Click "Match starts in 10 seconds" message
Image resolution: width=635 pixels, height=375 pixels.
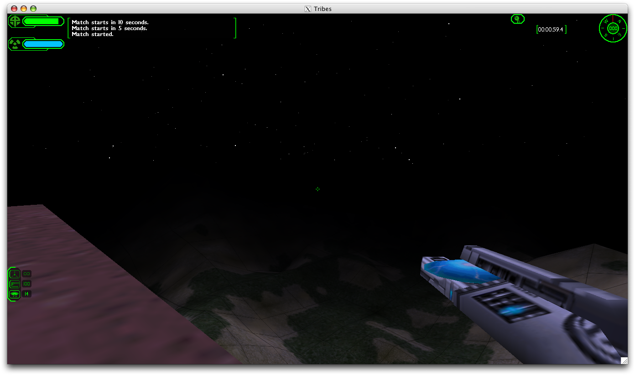110,22
